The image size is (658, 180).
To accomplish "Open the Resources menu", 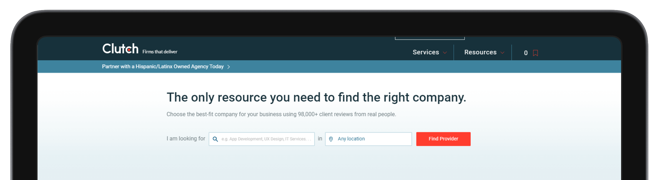I will pyautogui.click(x=480, y=52).
